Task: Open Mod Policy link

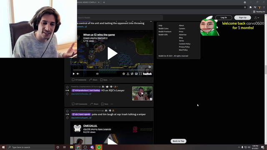Action: point(183,50)
